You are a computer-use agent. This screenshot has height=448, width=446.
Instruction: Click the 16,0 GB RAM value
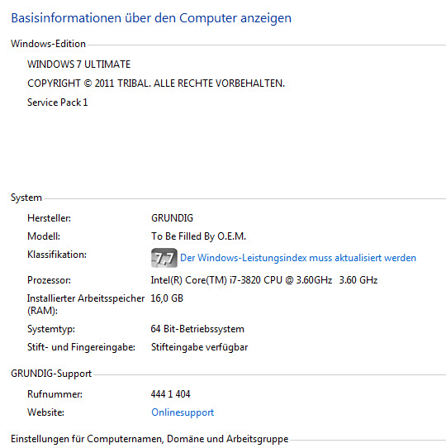pos(167,298)
